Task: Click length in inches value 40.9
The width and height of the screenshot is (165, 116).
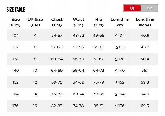Action: (x=145, y=35)
